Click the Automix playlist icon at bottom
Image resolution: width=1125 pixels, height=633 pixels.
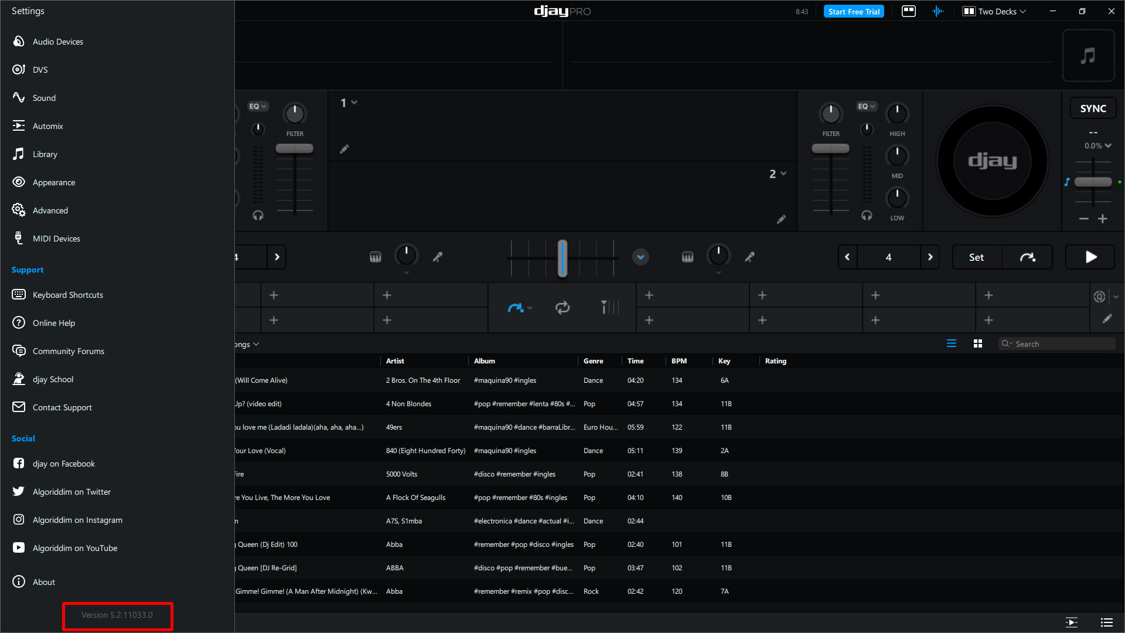coord(1071,622)
